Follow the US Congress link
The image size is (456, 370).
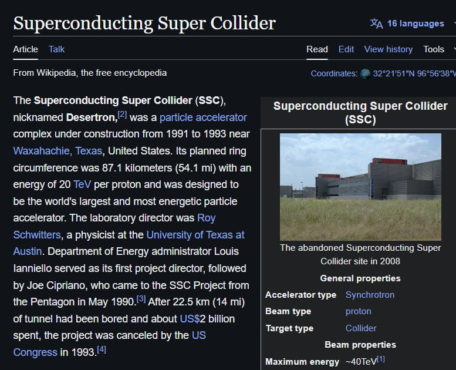[x=198, y=335]
